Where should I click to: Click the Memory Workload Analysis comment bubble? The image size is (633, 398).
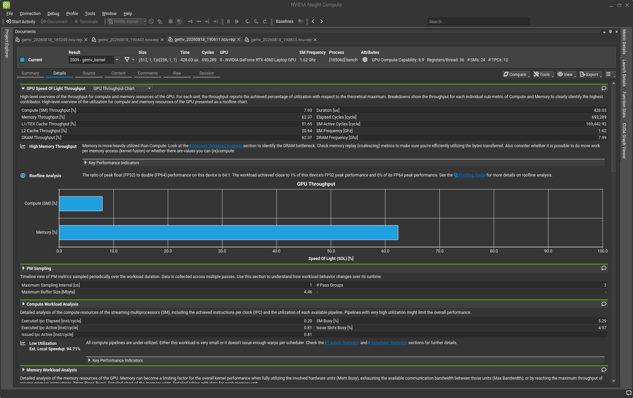pos(604,370)
